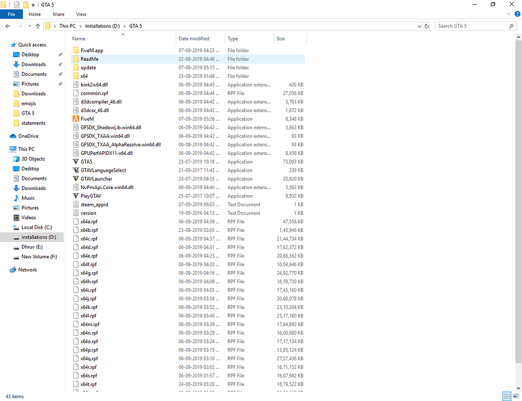Open the Home ribbon tab
Image resolution: width=522 pixels, height=401 pixels.
pyautogui.click(x=34, y=14)
